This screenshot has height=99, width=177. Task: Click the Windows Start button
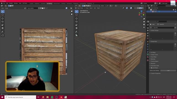(x=2, y=97)
